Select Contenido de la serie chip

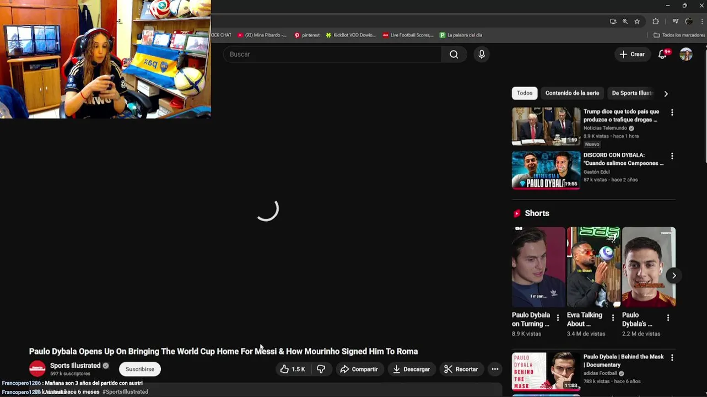[572, 93]
